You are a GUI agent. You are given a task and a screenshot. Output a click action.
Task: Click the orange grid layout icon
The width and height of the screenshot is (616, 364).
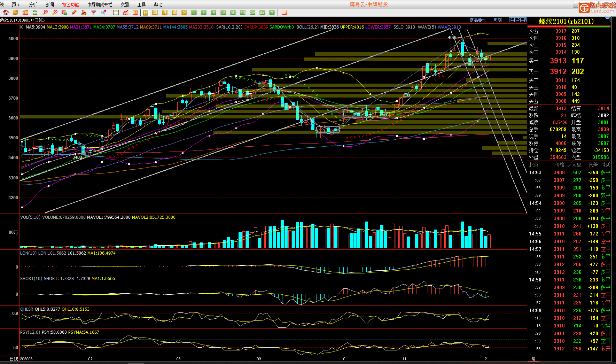pos(284,13)
